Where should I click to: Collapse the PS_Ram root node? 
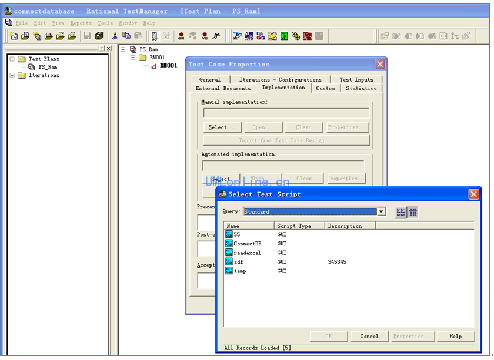pos(123,49)
